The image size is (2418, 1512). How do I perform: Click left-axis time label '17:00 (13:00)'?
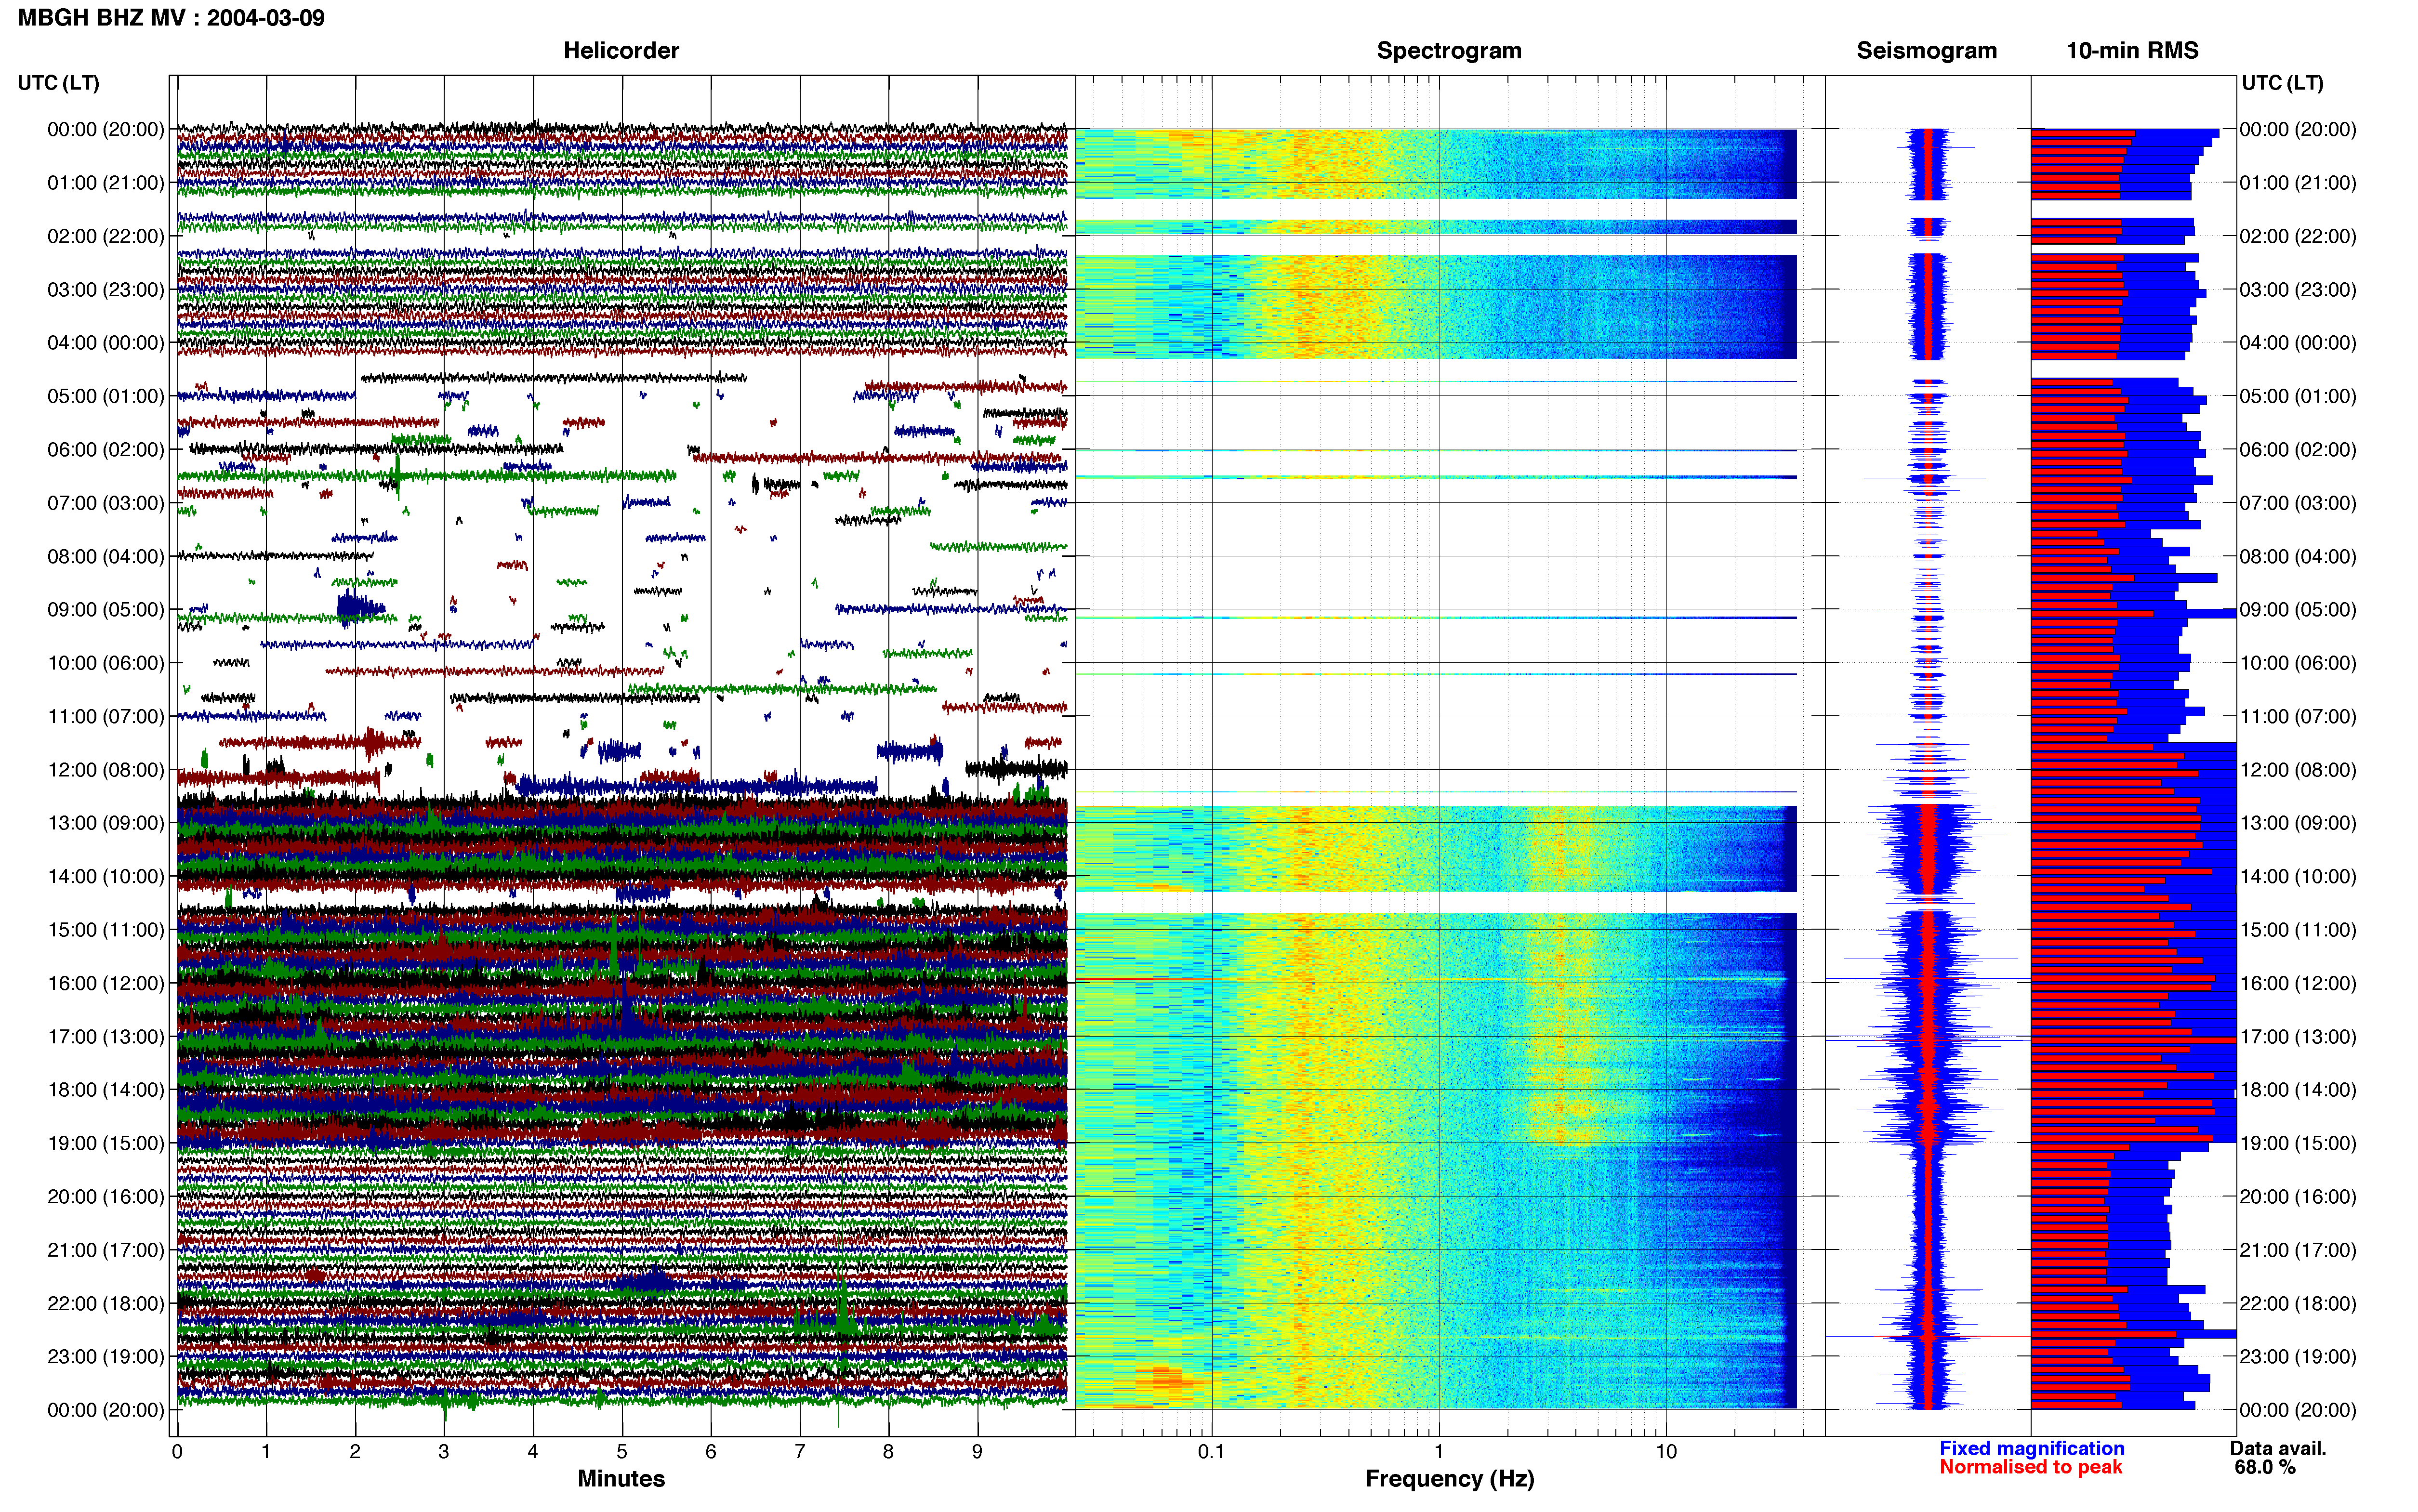pos(106,1037)
